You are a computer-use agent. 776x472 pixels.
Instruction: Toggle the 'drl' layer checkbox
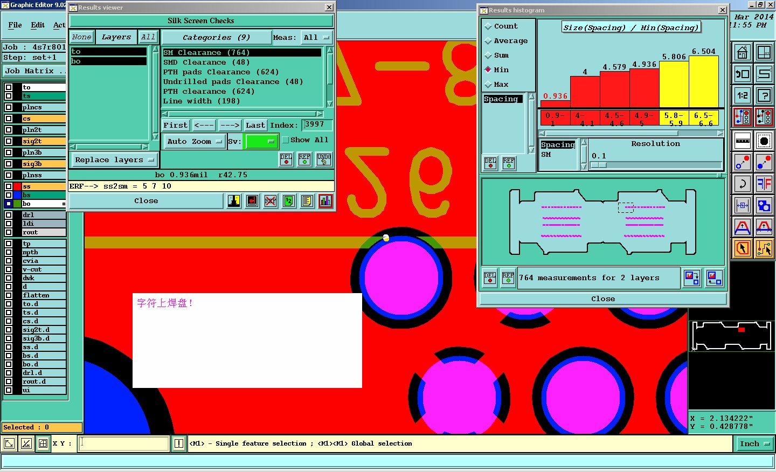point(9,215)
